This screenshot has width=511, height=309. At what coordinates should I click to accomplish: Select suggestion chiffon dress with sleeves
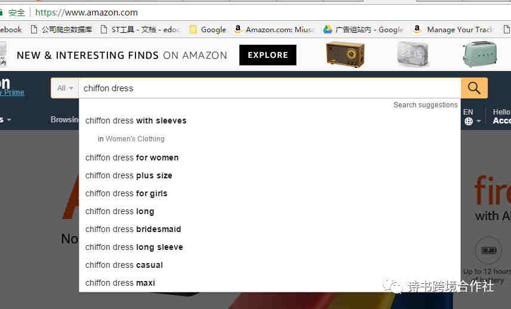coord(136,120)
